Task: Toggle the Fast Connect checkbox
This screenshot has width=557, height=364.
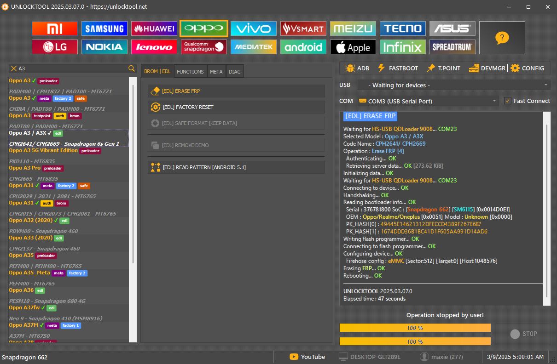Action: pyautogui.click(x=507, y=101)
